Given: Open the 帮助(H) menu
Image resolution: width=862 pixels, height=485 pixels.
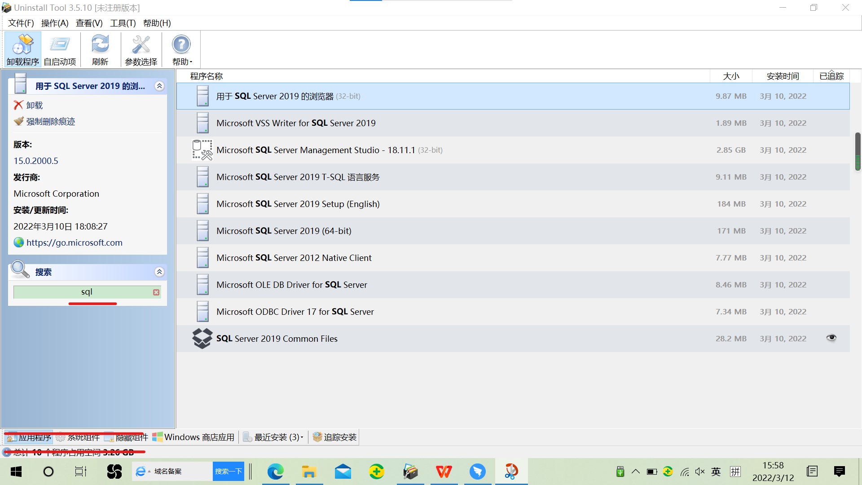Looking at the screenshot, I should point(157,23).
